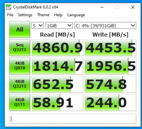Start the 4KiB Q1T1 test
This screenshot has width=142, height=129.
(x=20, y=103)
